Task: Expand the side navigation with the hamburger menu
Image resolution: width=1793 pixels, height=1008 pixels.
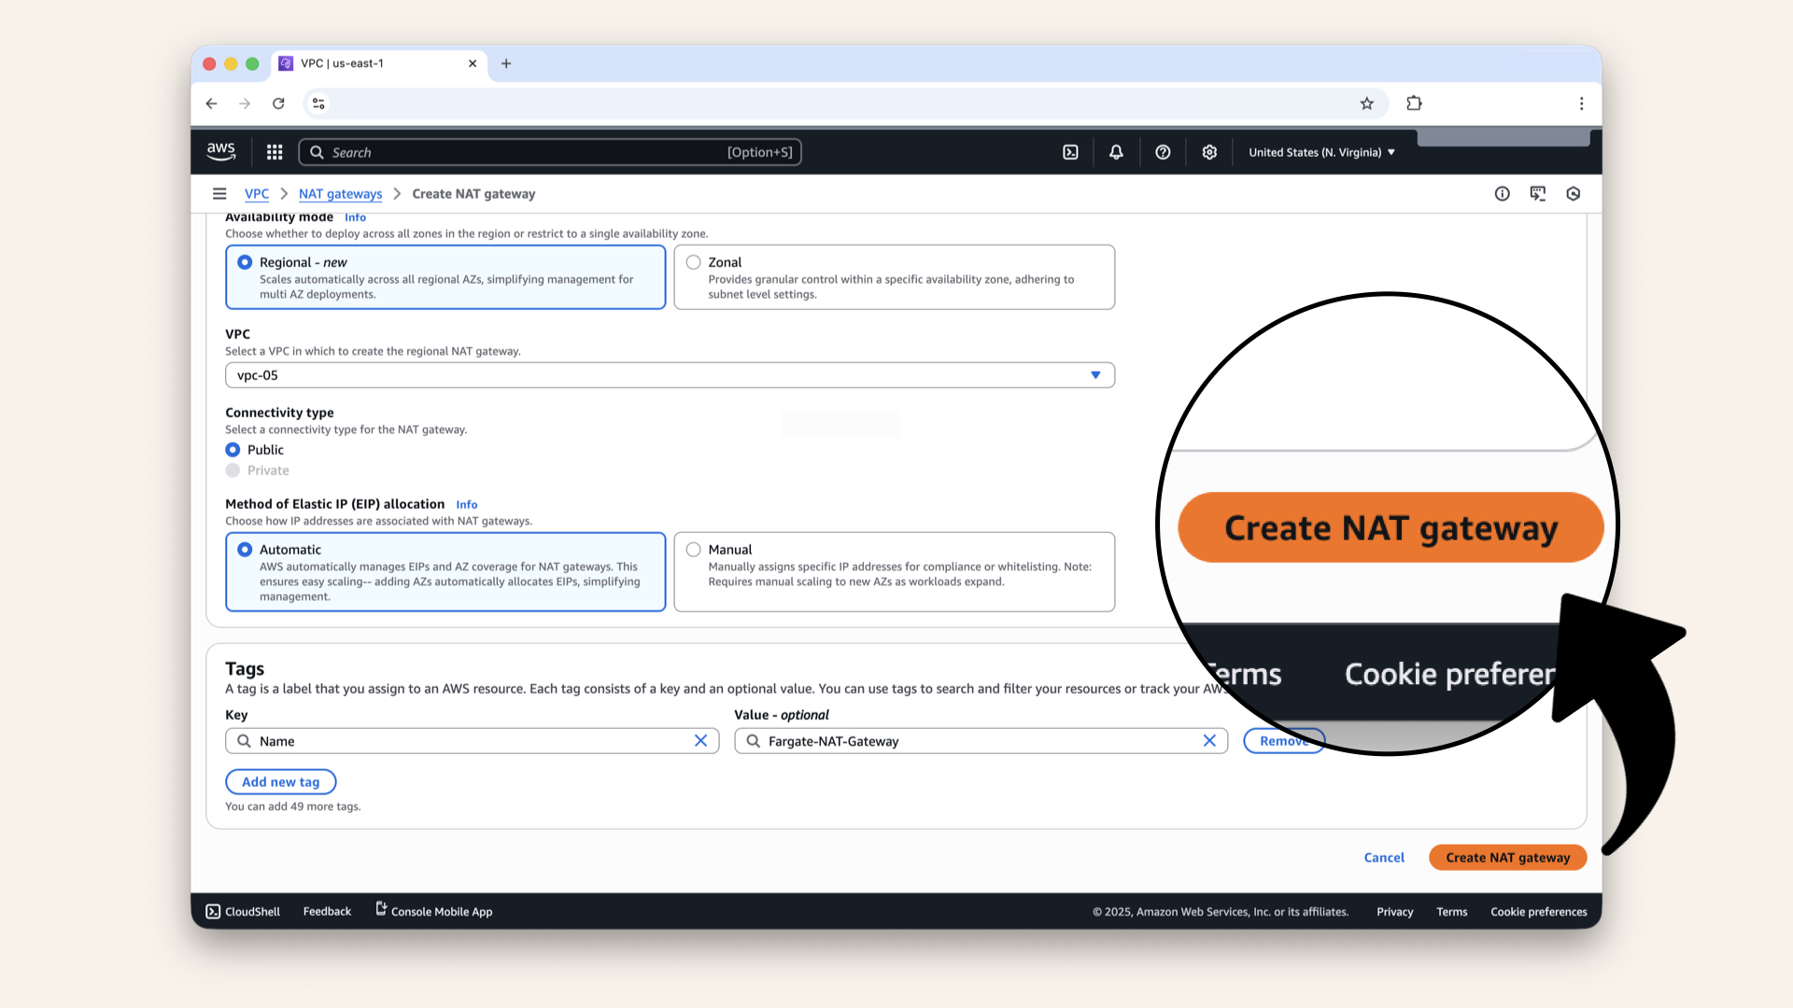Action: pos(219,193)
